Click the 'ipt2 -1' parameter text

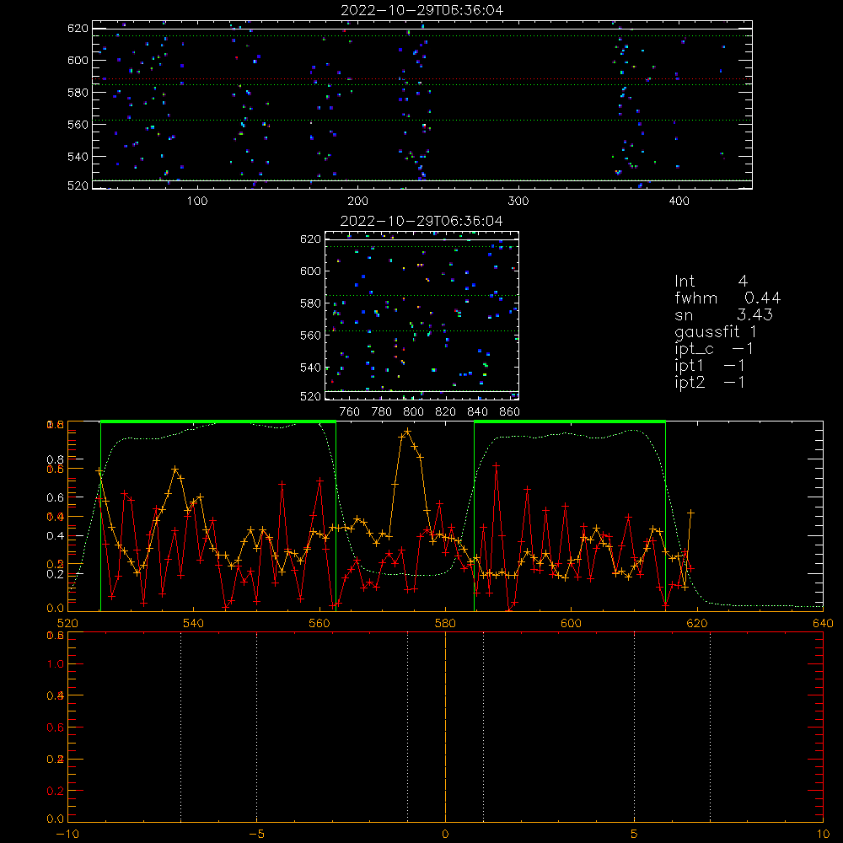tap(710, 382)
